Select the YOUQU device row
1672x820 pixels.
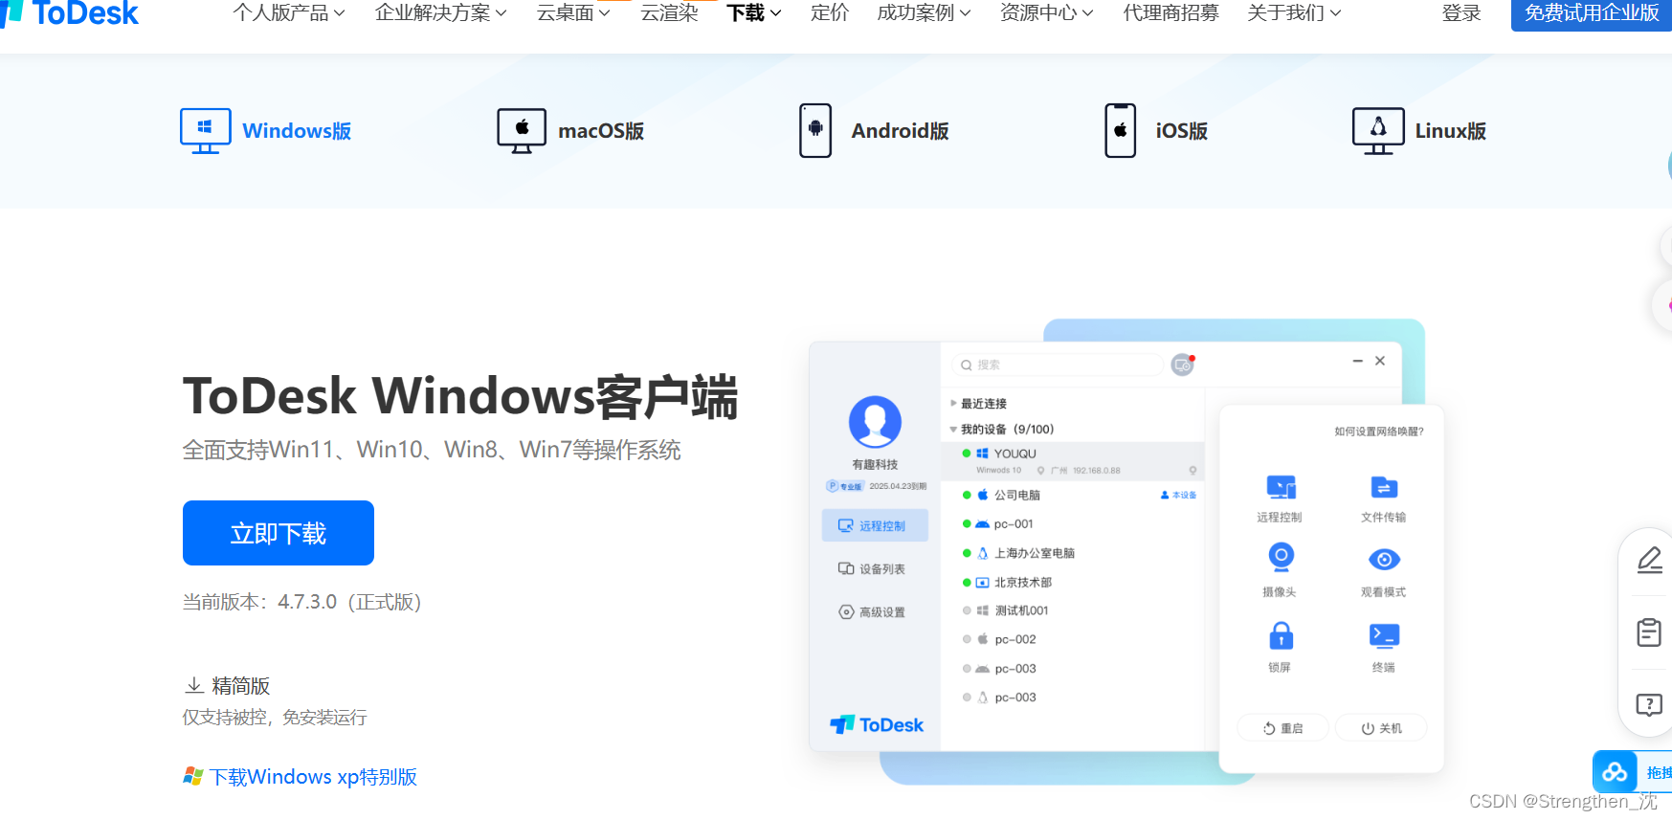1073,460
